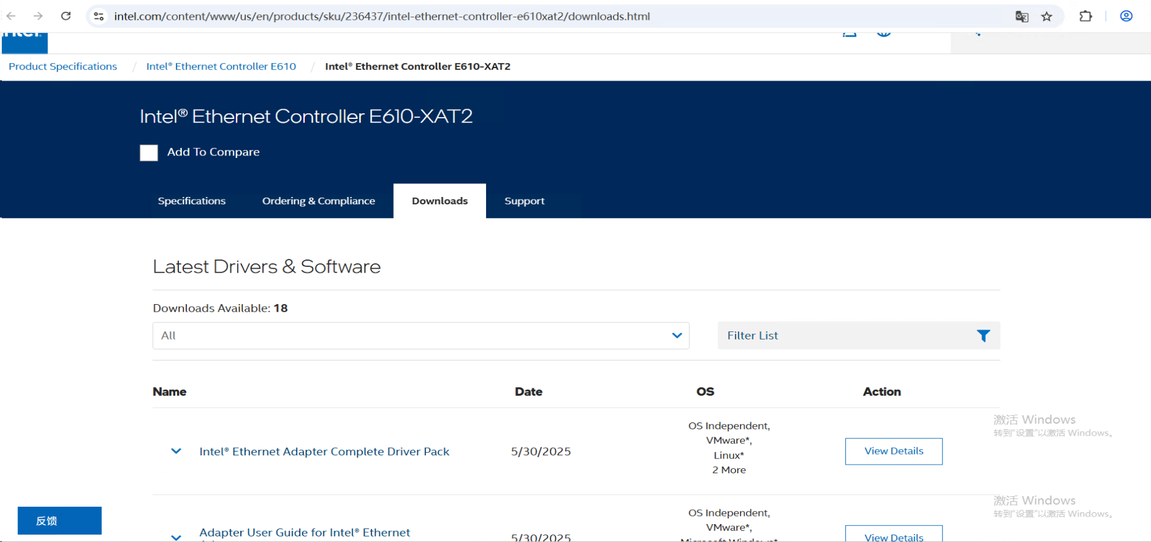Click the Action column header

(882, 391)
